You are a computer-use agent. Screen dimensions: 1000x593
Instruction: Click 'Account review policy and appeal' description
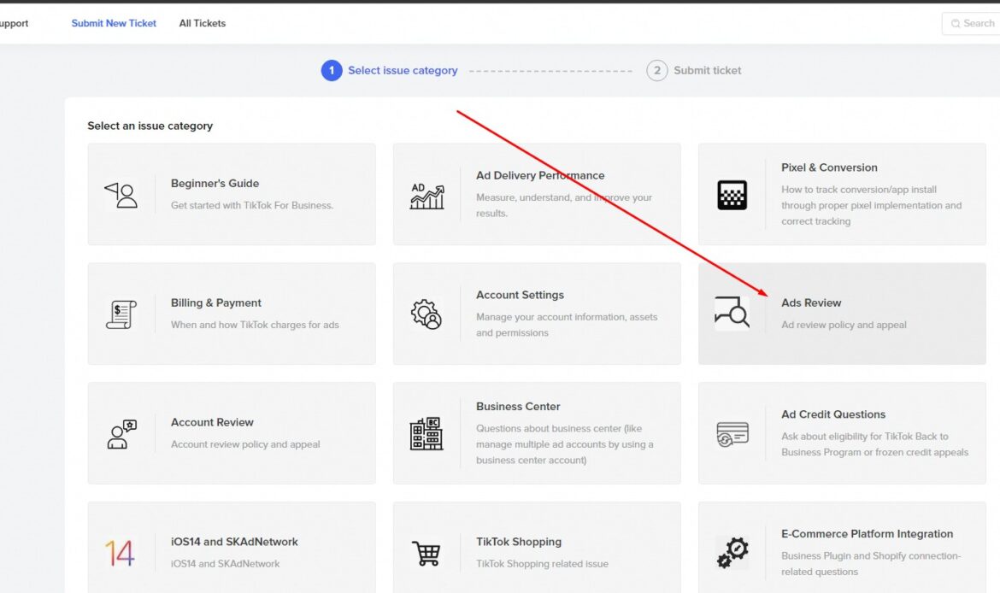pyautogui.click(x=245, y=444)
